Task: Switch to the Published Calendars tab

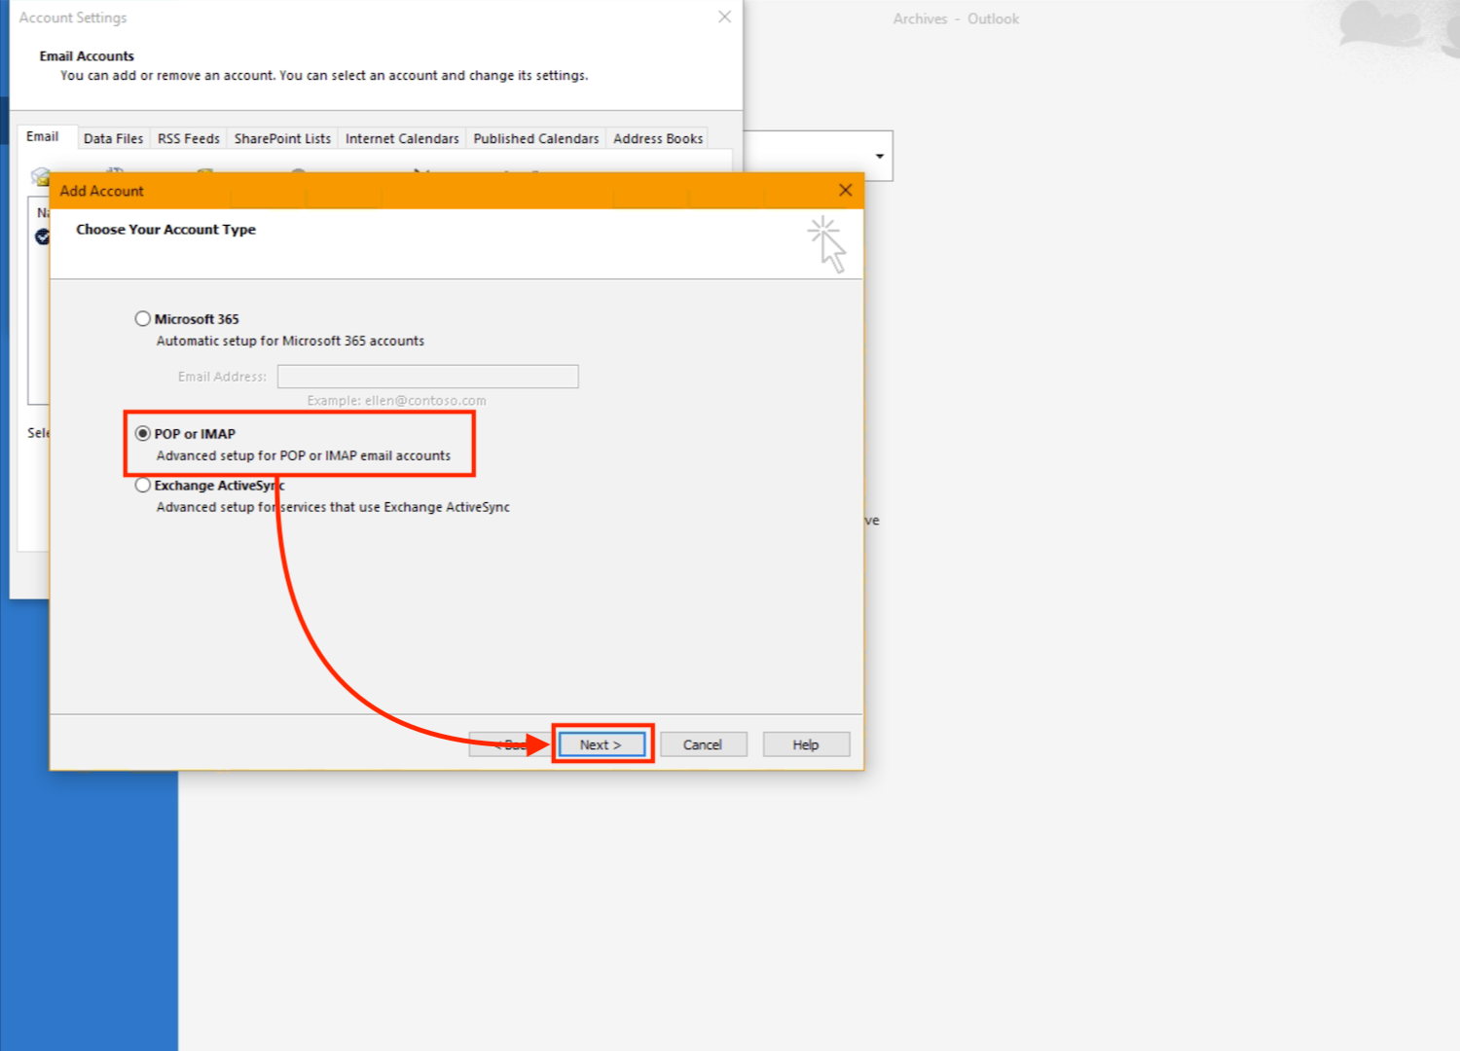Action: (535, 139)
